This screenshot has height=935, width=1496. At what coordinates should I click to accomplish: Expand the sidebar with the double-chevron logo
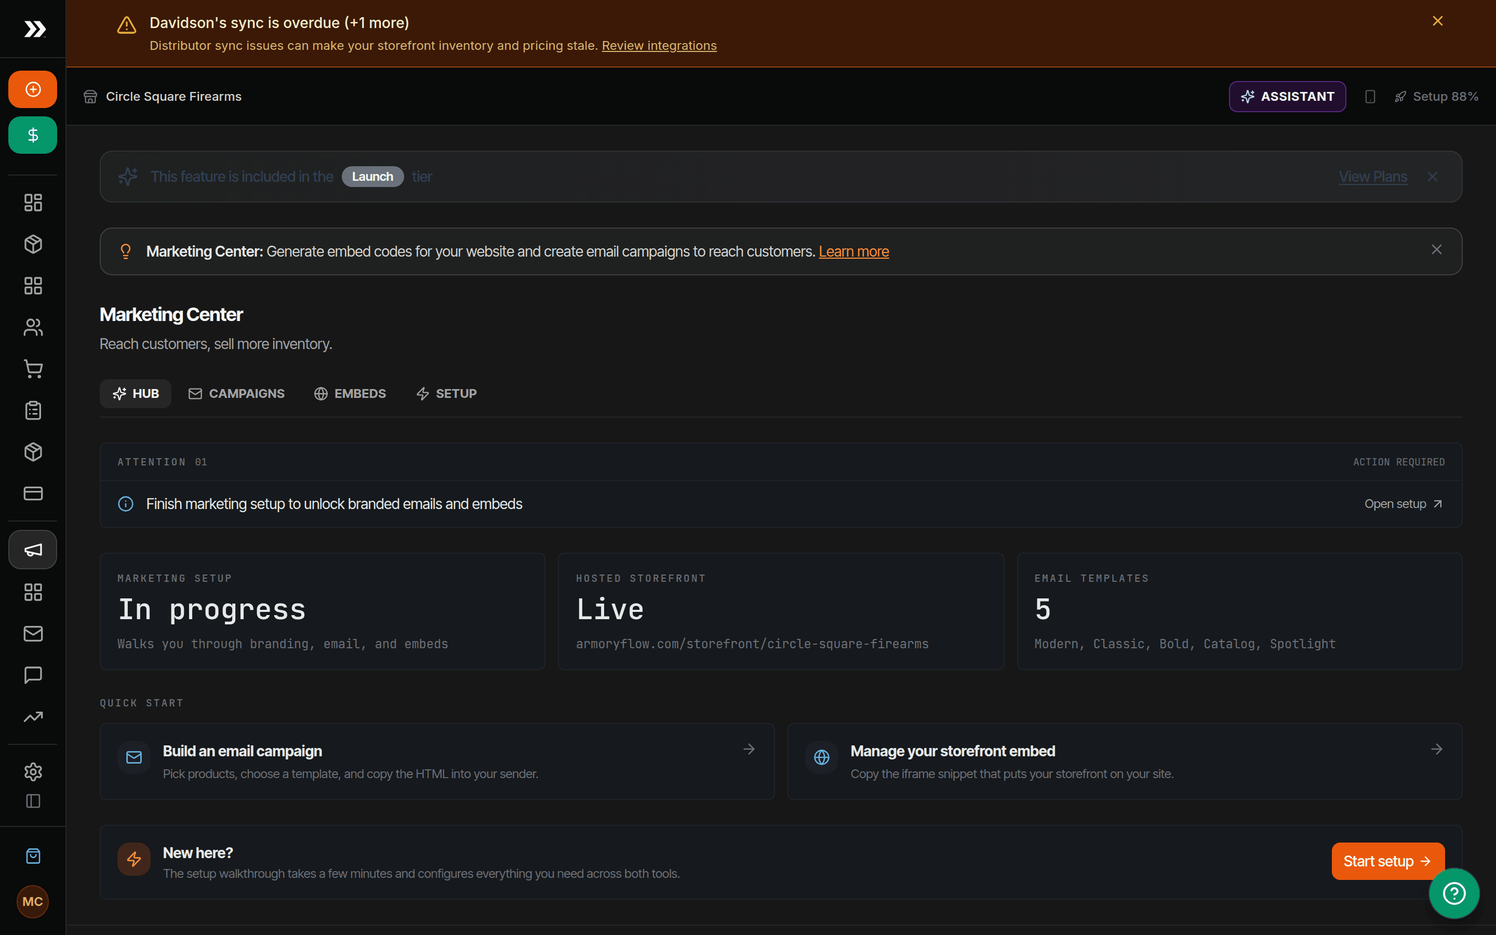(34, 29)
